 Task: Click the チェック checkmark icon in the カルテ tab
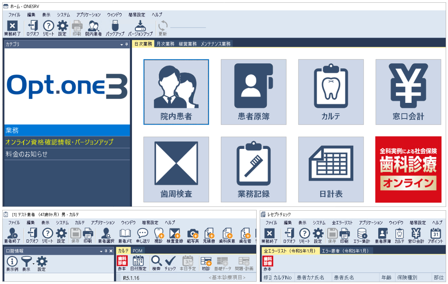tap(170, 263)
